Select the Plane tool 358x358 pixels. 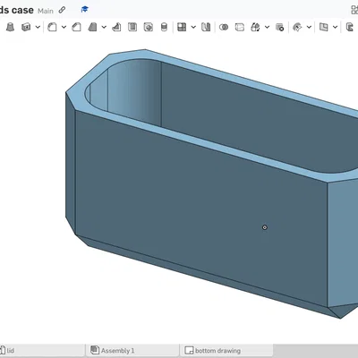(x=323, y=27)
